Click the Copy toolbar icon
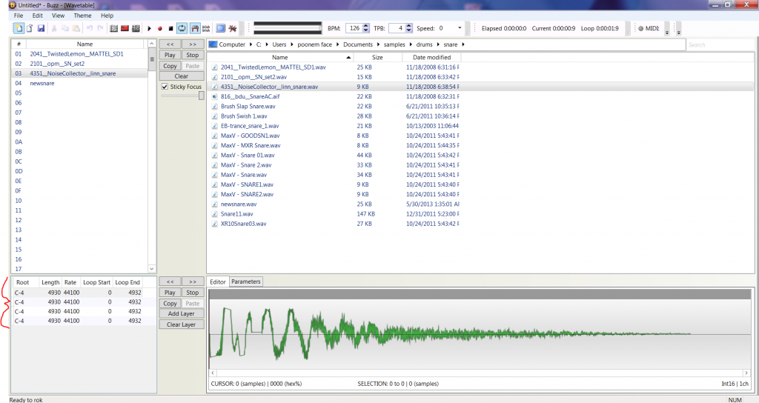The width and height of the screenshot is (759, 403). 65,29
